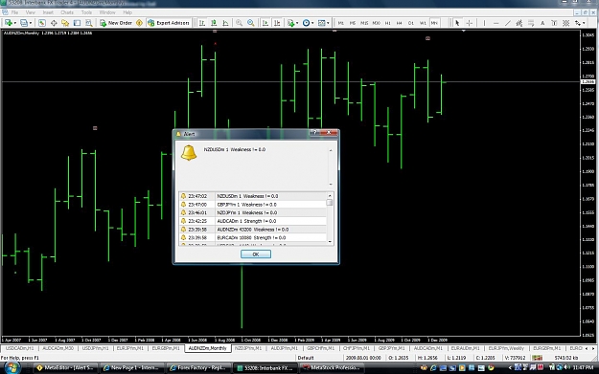Image resolution: width=599 pixels, height=374 pixels.
Task: Select the AUDCADm Strength alert row
Action: click(x=252, y=221)
